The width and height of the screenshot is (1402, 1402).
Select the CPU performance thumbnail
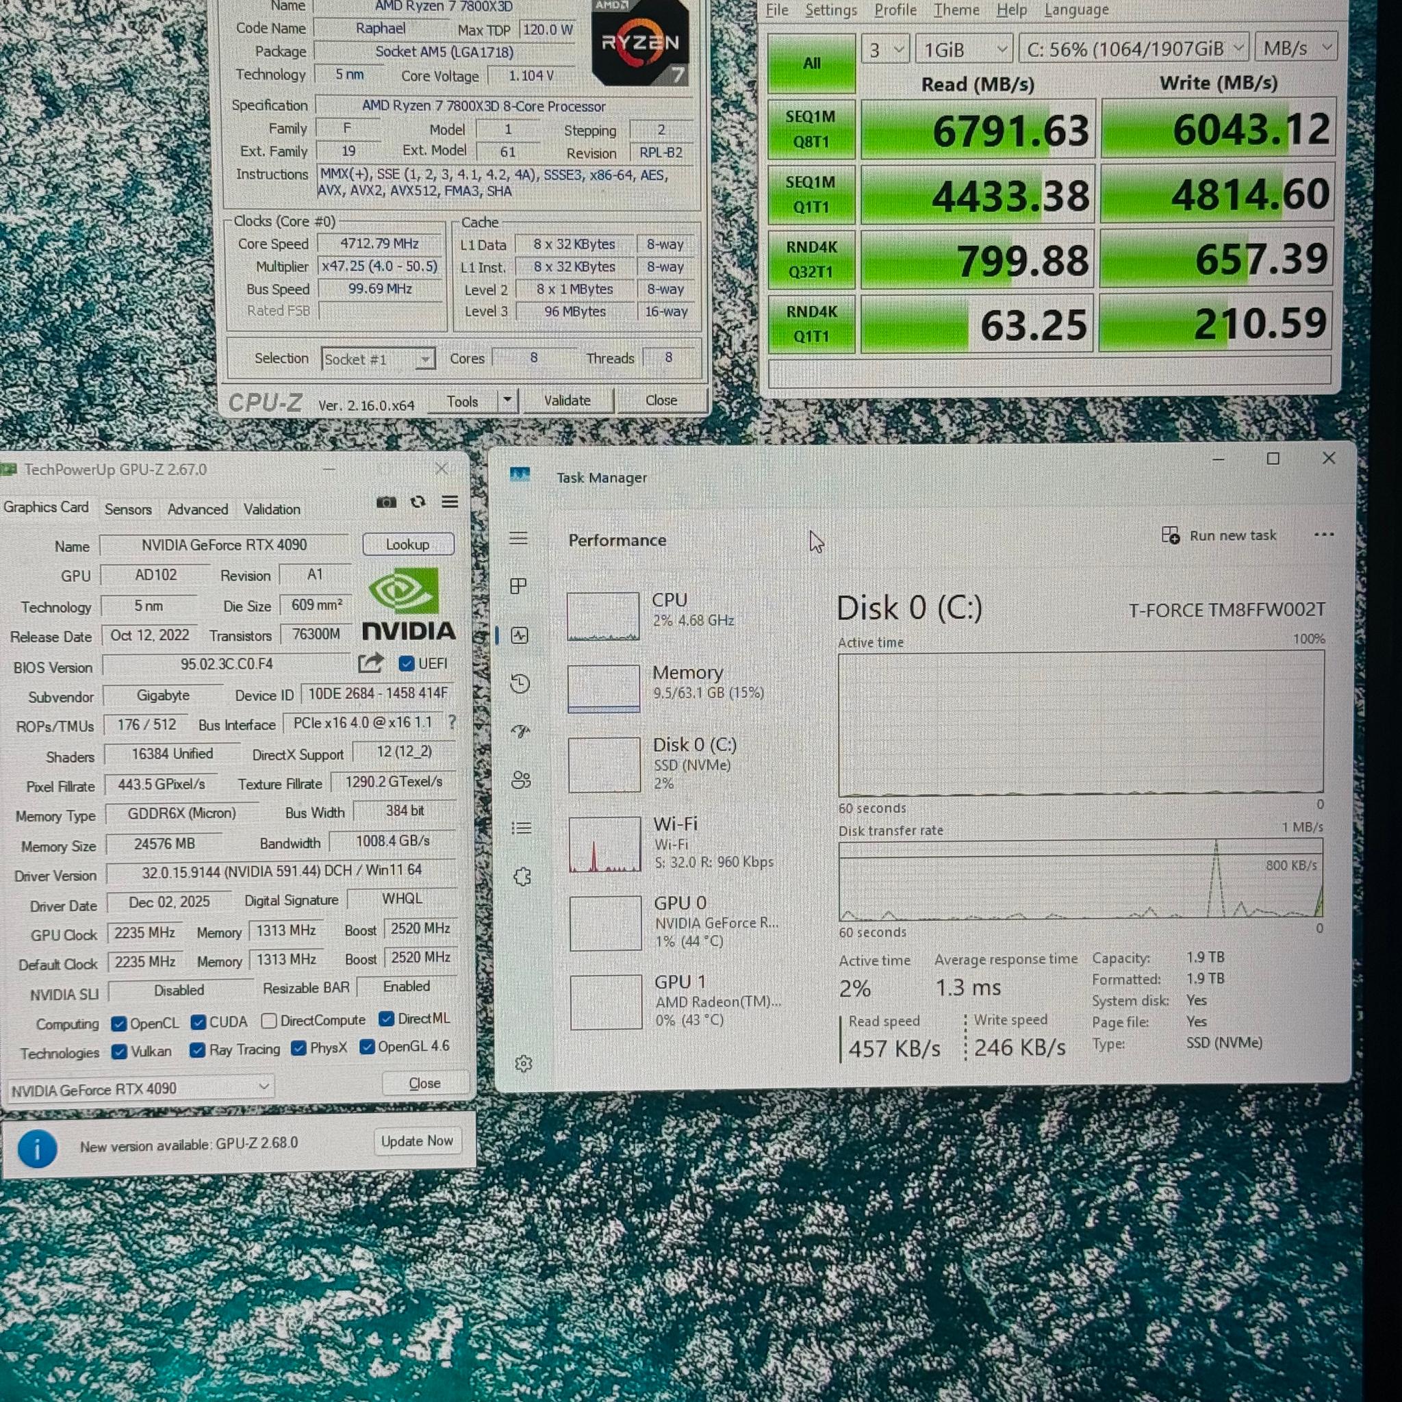(x=604, y=616)
